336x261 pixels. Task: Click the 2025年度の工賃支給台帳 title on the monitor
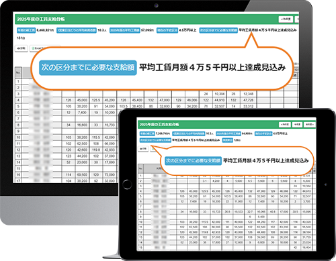(41, 19)
